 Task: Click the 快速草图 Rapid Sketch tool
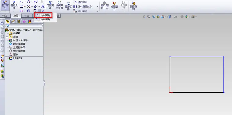(x=133, y=6)
